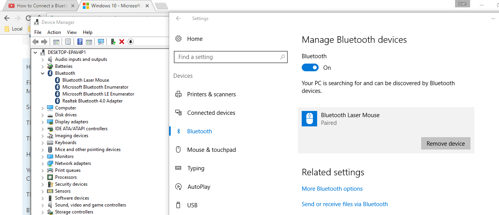Click Show/Hide Console Tree icon in Device Manager
Image resolution: width=499 pixels, height=215 pixels.
click(x=56, y=42)
